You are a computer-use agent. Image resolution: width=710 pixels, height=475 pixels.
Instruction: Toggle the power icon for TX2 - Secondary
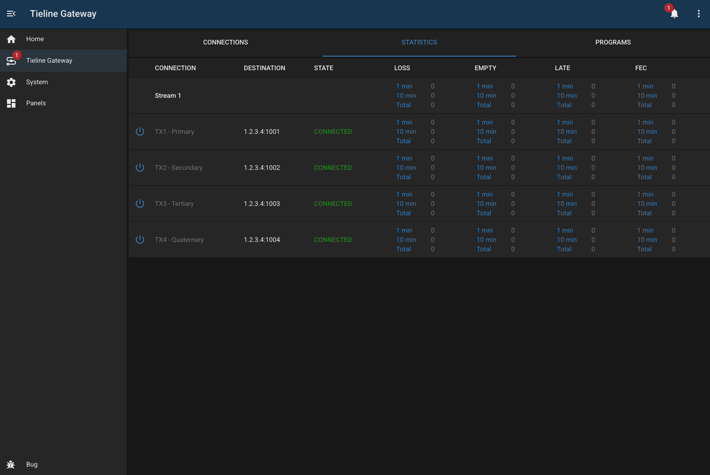(x=140, y=168)
